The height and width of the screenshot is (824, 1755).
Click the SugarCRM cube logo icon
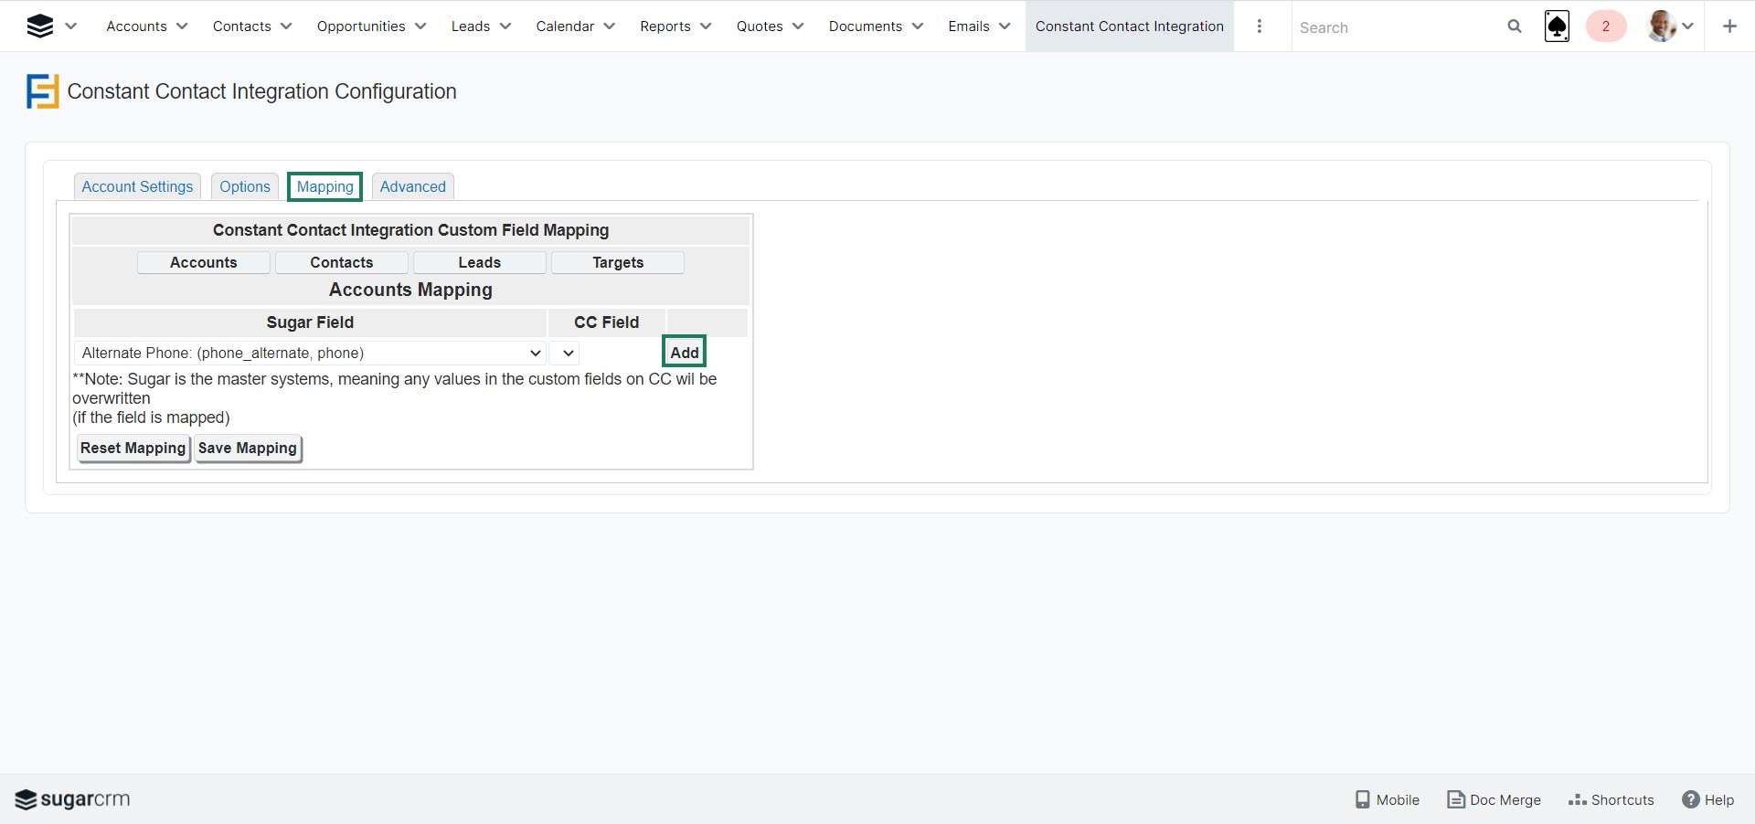39,26
